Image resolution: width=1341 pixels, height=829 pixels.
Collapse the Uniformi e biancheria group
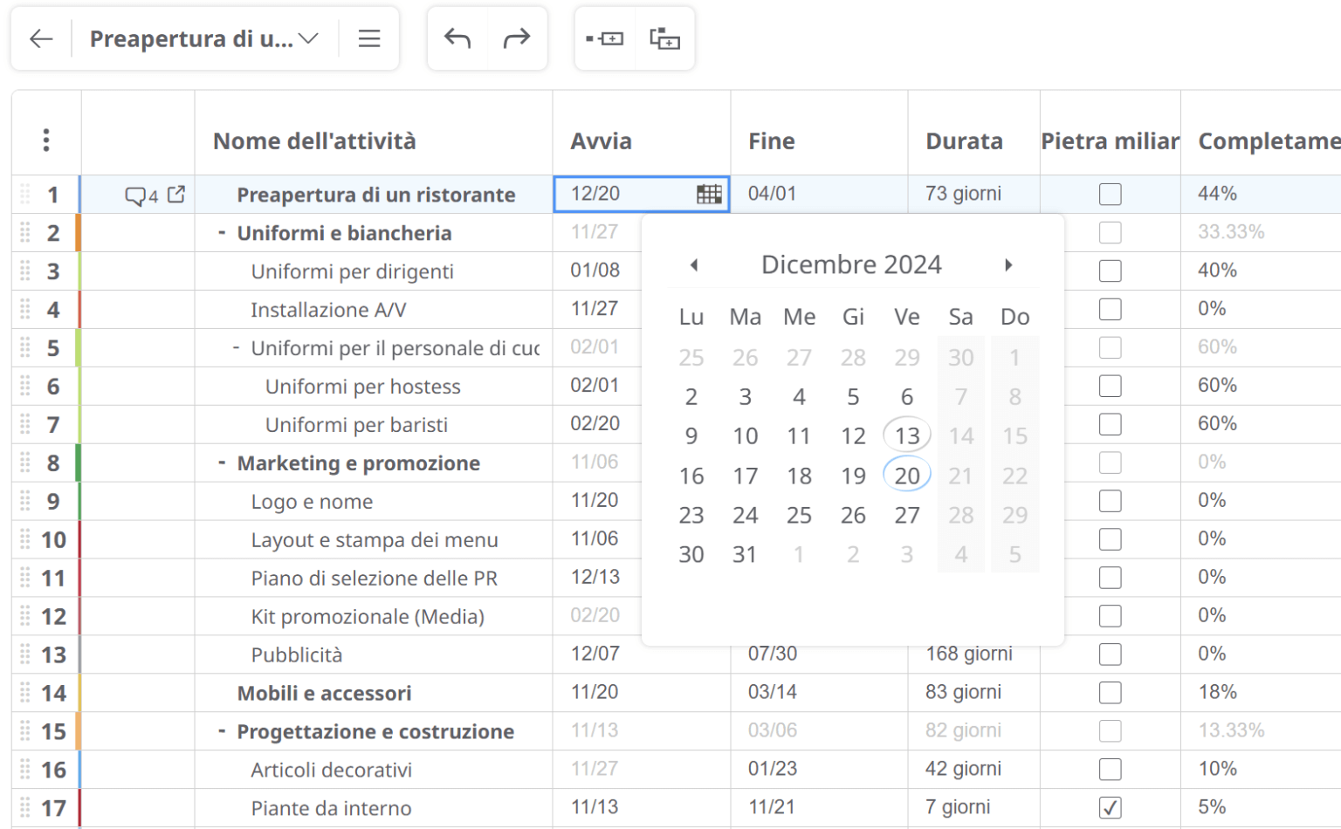click(x=222, y=232)
